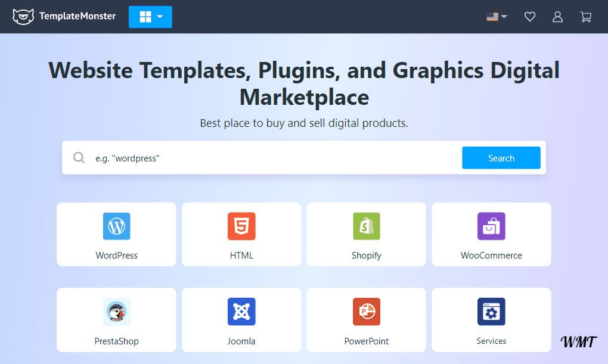
Task: Click the "Website Templates, Plugins" main heading
Action: click(x=304, y=83)
